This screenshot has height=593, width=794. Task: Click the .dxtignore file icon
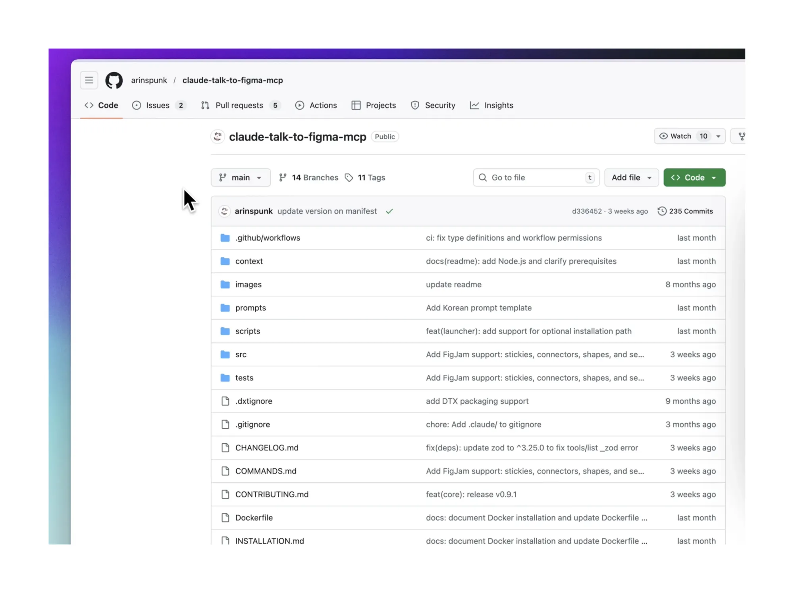point(225,401)
